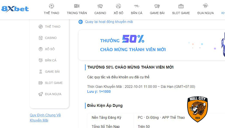225x128 pixels.
Task: Click the shark icon above BẮN CÁ
Action: coord(137,6)
